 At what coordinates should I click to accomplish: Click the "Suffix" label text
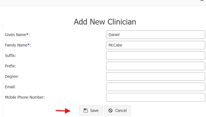point(10,56)
